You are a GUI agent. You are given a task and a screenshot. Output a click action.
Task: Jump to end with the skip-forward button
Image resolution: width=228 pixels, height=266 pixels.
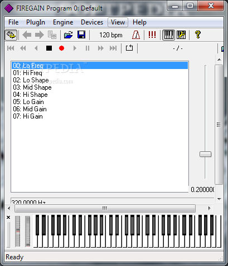(x=113, y=48)
